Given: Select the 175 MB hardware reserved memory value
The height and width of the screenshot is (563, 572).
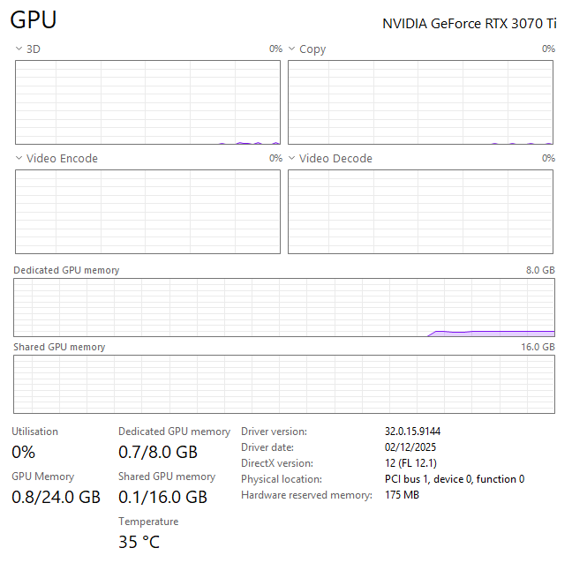Looking at the screenshot, I should [x=402, y=495].
